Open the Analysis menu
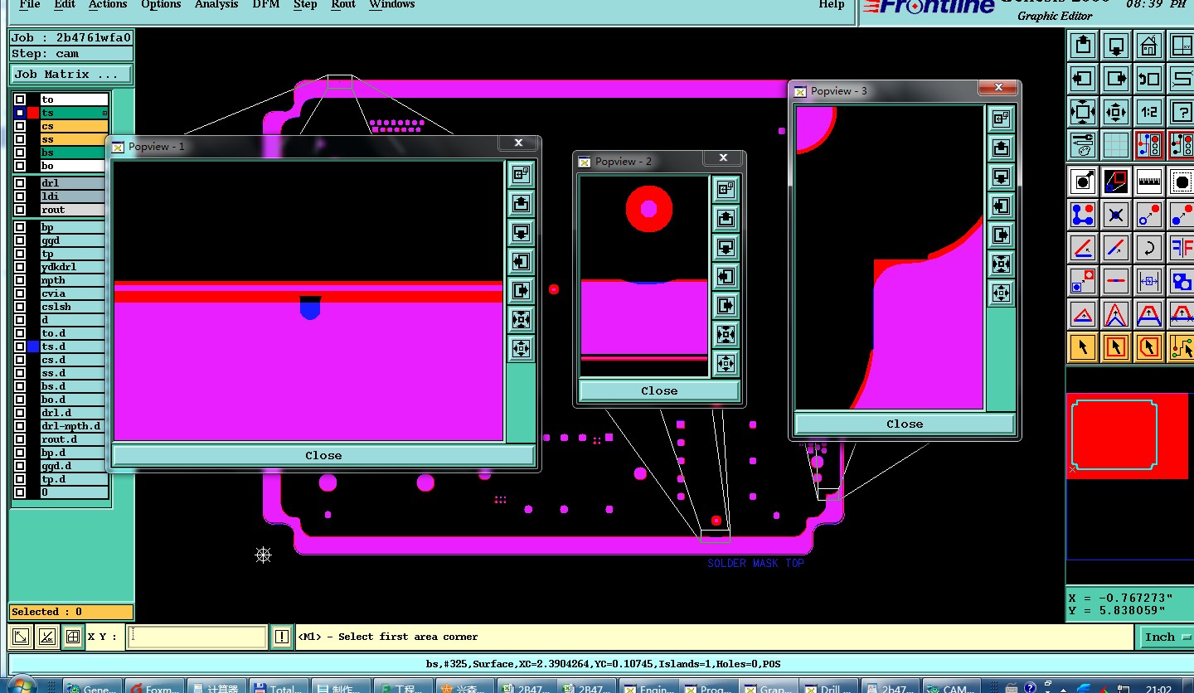The height and width of the screenshot is (693, 1194). (x=216, y=4)
